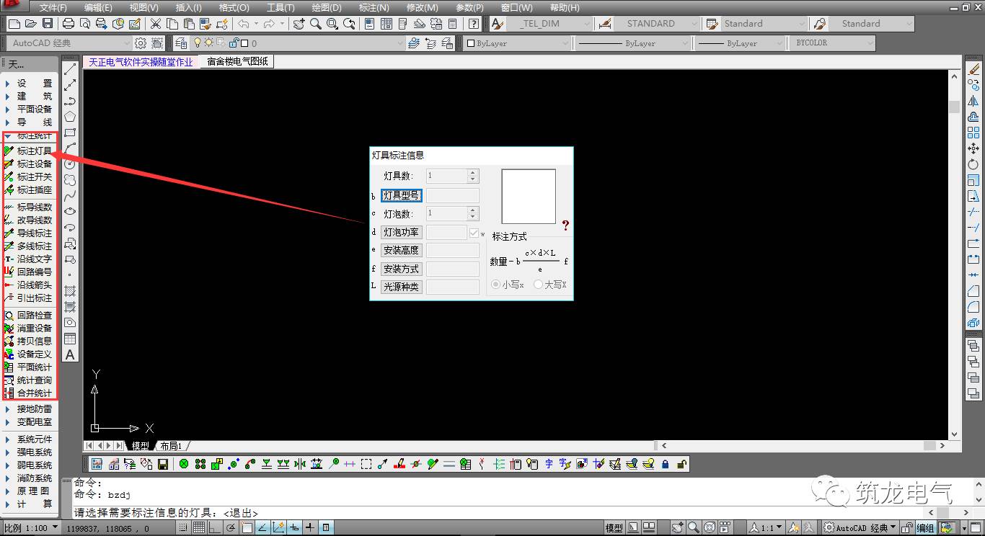Select the Table draw tool
Viewport: 985px width, 536px height.
(70, 339)
